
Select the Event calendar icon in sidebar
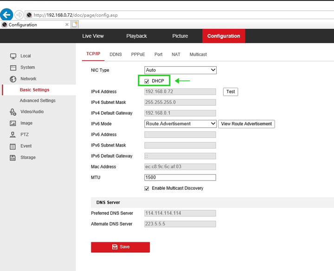(x=13, y=146)
